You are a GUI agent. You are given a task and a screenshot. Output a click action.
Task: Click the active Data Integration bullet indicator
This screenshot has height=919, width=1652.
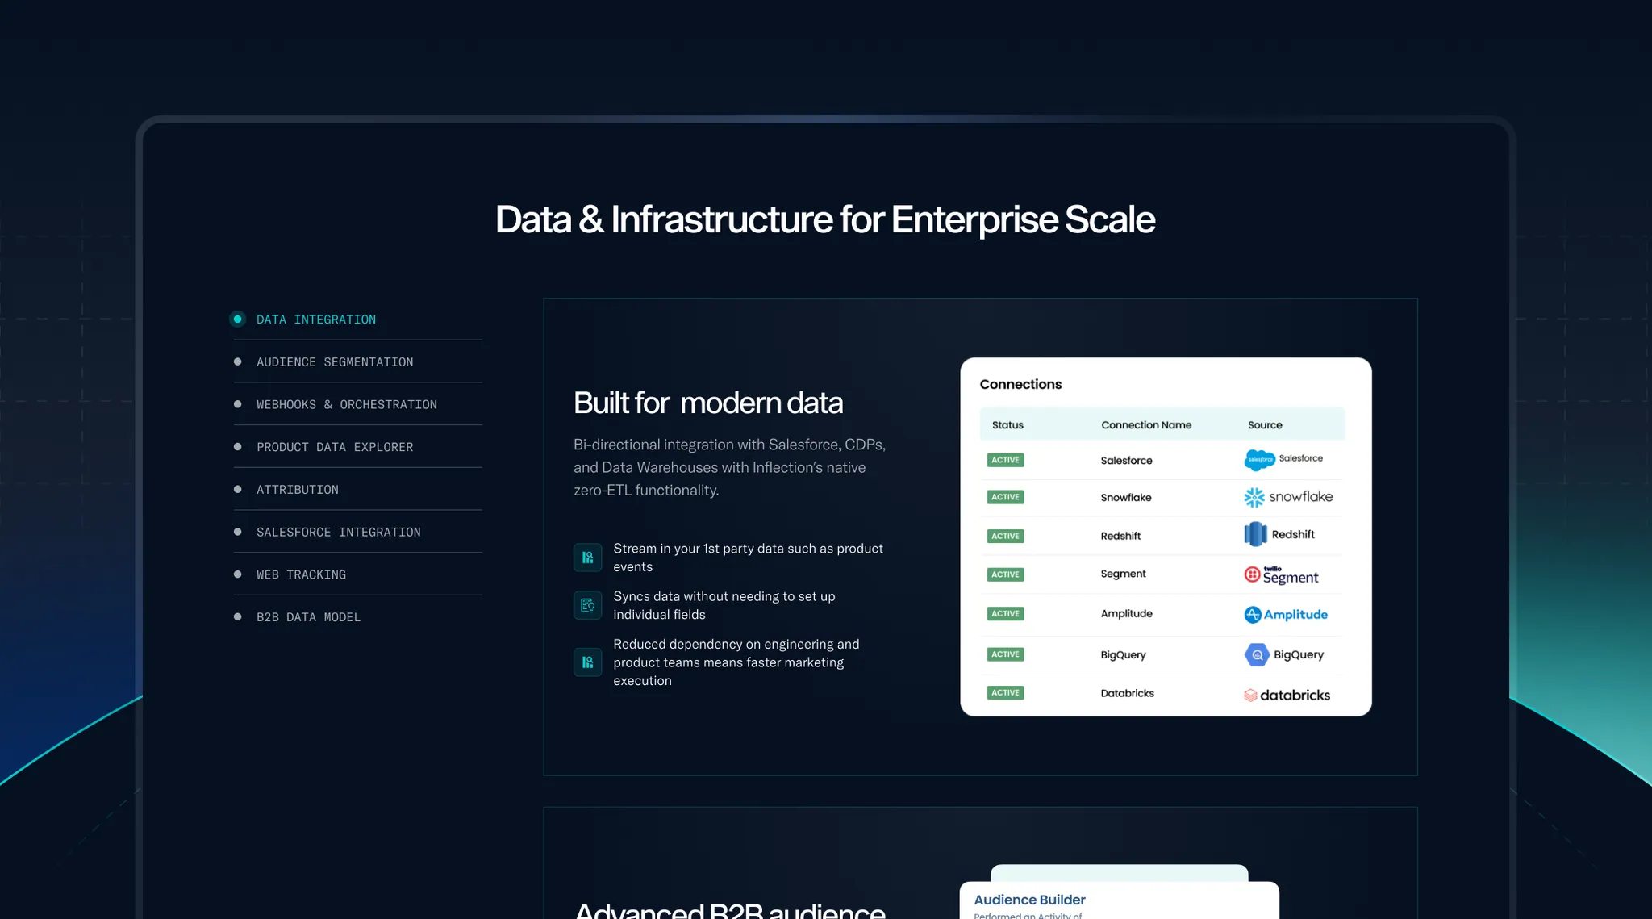coord(237,320)
